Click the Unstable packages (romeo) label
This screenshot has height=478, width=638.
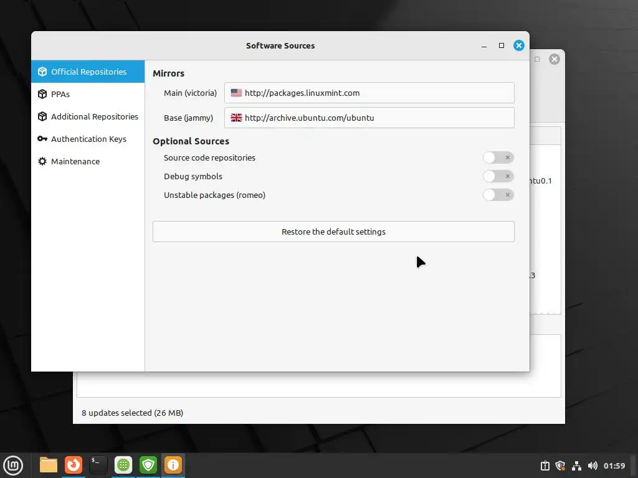[214, 195]
